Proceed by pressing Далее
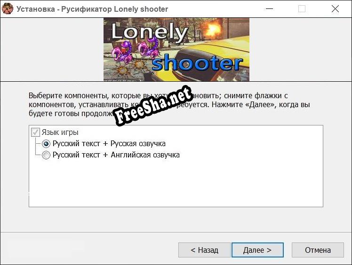Image resolution: width=352 pixels, height=265 pixels. click(x=257, y=250)
